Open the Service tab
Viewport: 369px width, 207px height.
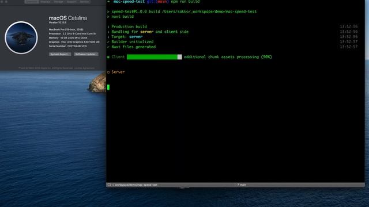[x=85, y=1]
